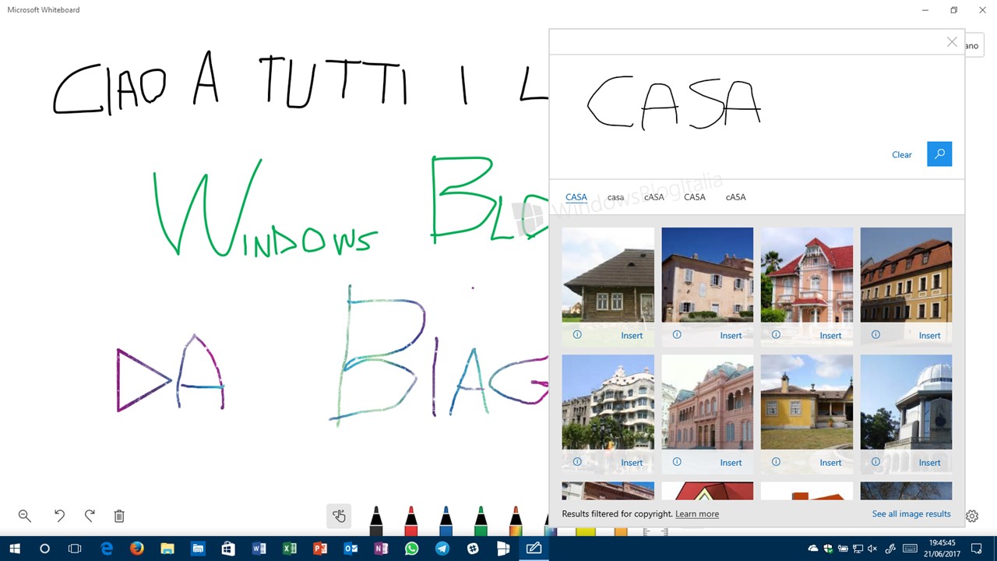Click the zoom out magnifier icon
Viewport: 997px width, 561px height.
(24, 516)
